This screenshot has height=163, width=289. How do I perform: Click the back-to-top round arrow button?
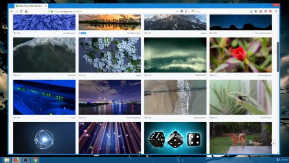click(x=273, y=143)
